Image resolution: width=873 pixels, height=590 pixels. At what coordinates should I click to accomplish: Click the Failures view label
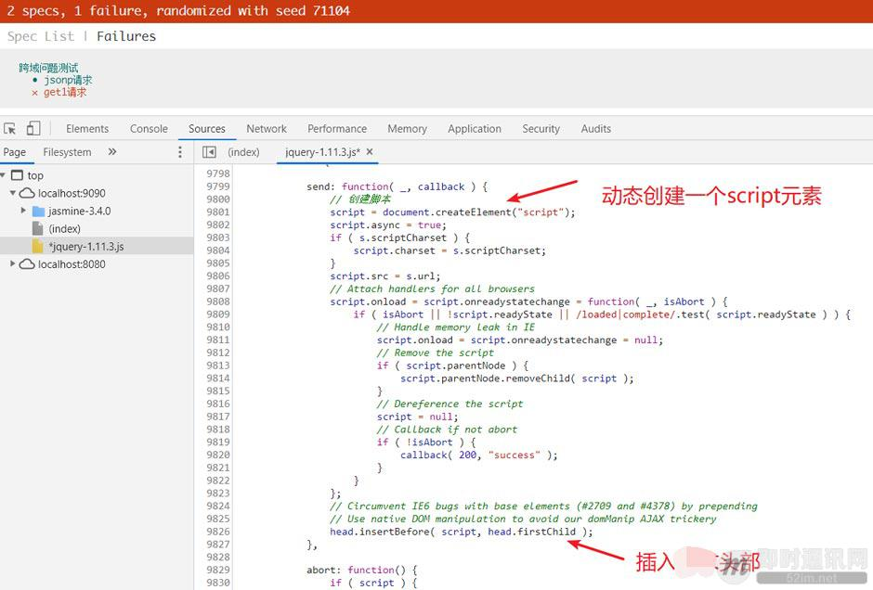[x=126, y=36]
